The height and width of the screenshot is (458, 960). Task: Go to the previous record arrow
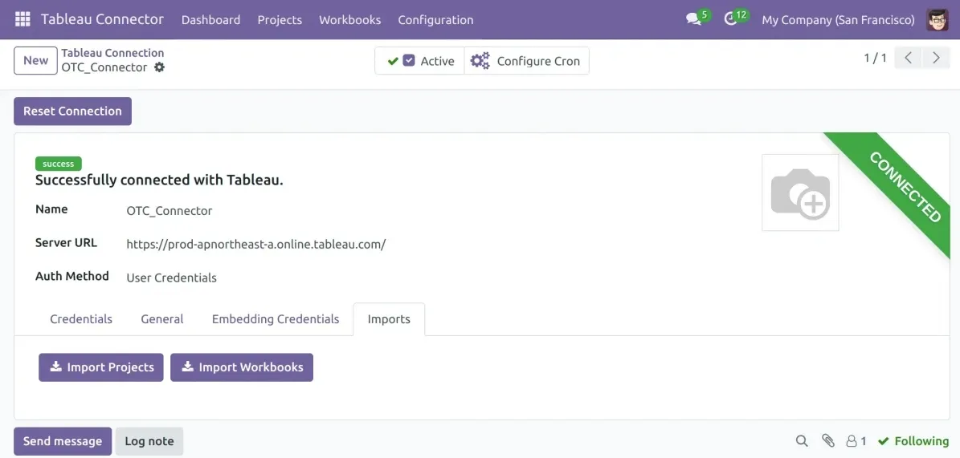908,58
